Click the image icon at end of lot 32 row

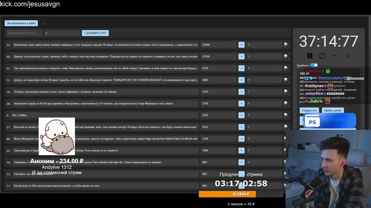click(x=286, y=45)
